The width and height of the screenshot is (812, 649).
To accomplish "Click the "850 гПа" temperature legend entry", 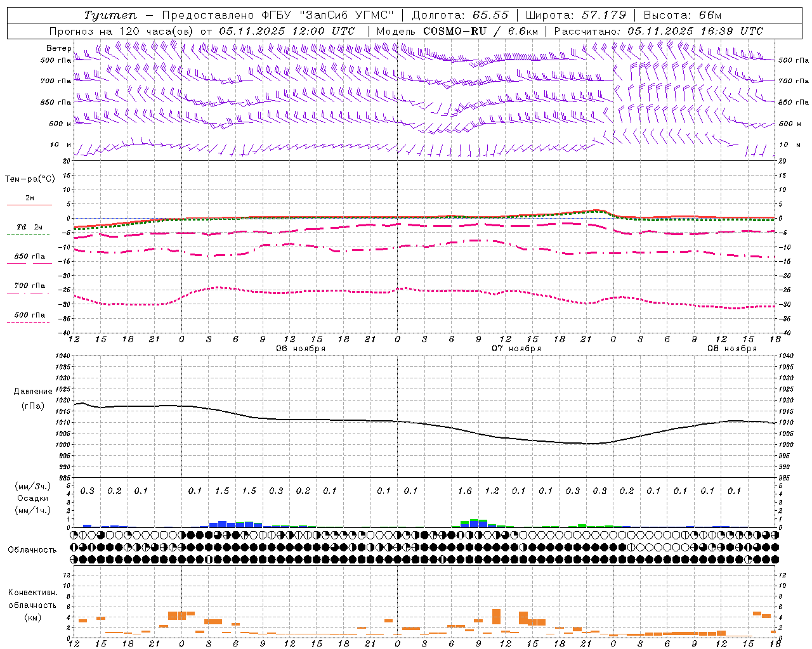I will [30, 257].
